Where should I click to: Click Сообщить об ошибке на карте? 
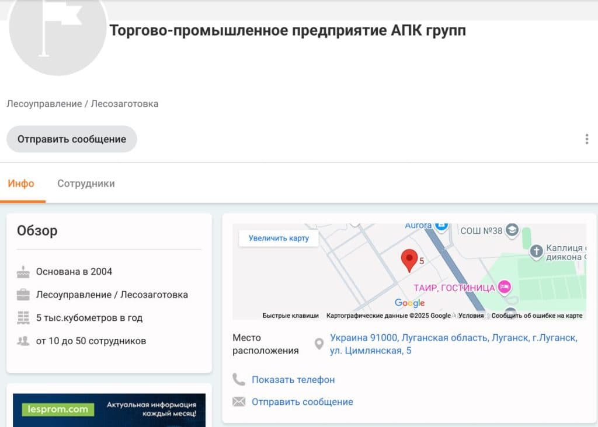click(537, 316)
